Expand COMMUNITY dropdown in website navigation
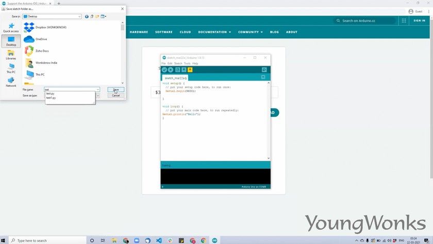Viewport: 433px width, 244px height. tap(251, 32)
